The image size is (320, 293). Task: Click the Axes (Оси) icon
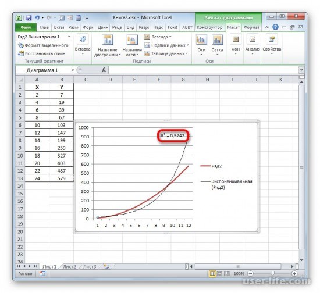point(201,40)
